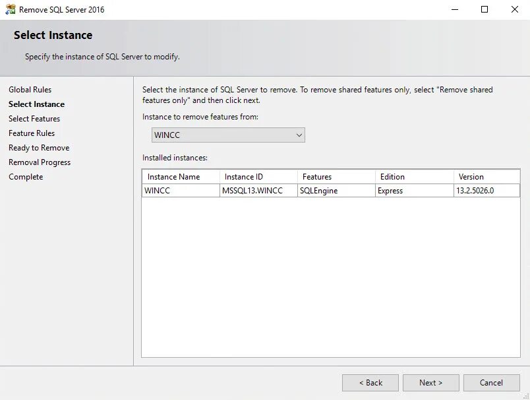
Task: Go back with the < Back button
Action: pyautogui.click(x=370, y=383)
